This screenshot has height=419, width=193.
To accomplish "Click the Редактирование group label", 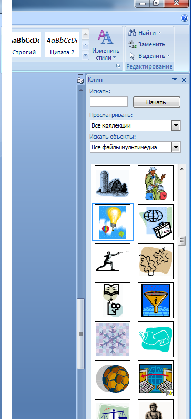I will pos(149,66).
